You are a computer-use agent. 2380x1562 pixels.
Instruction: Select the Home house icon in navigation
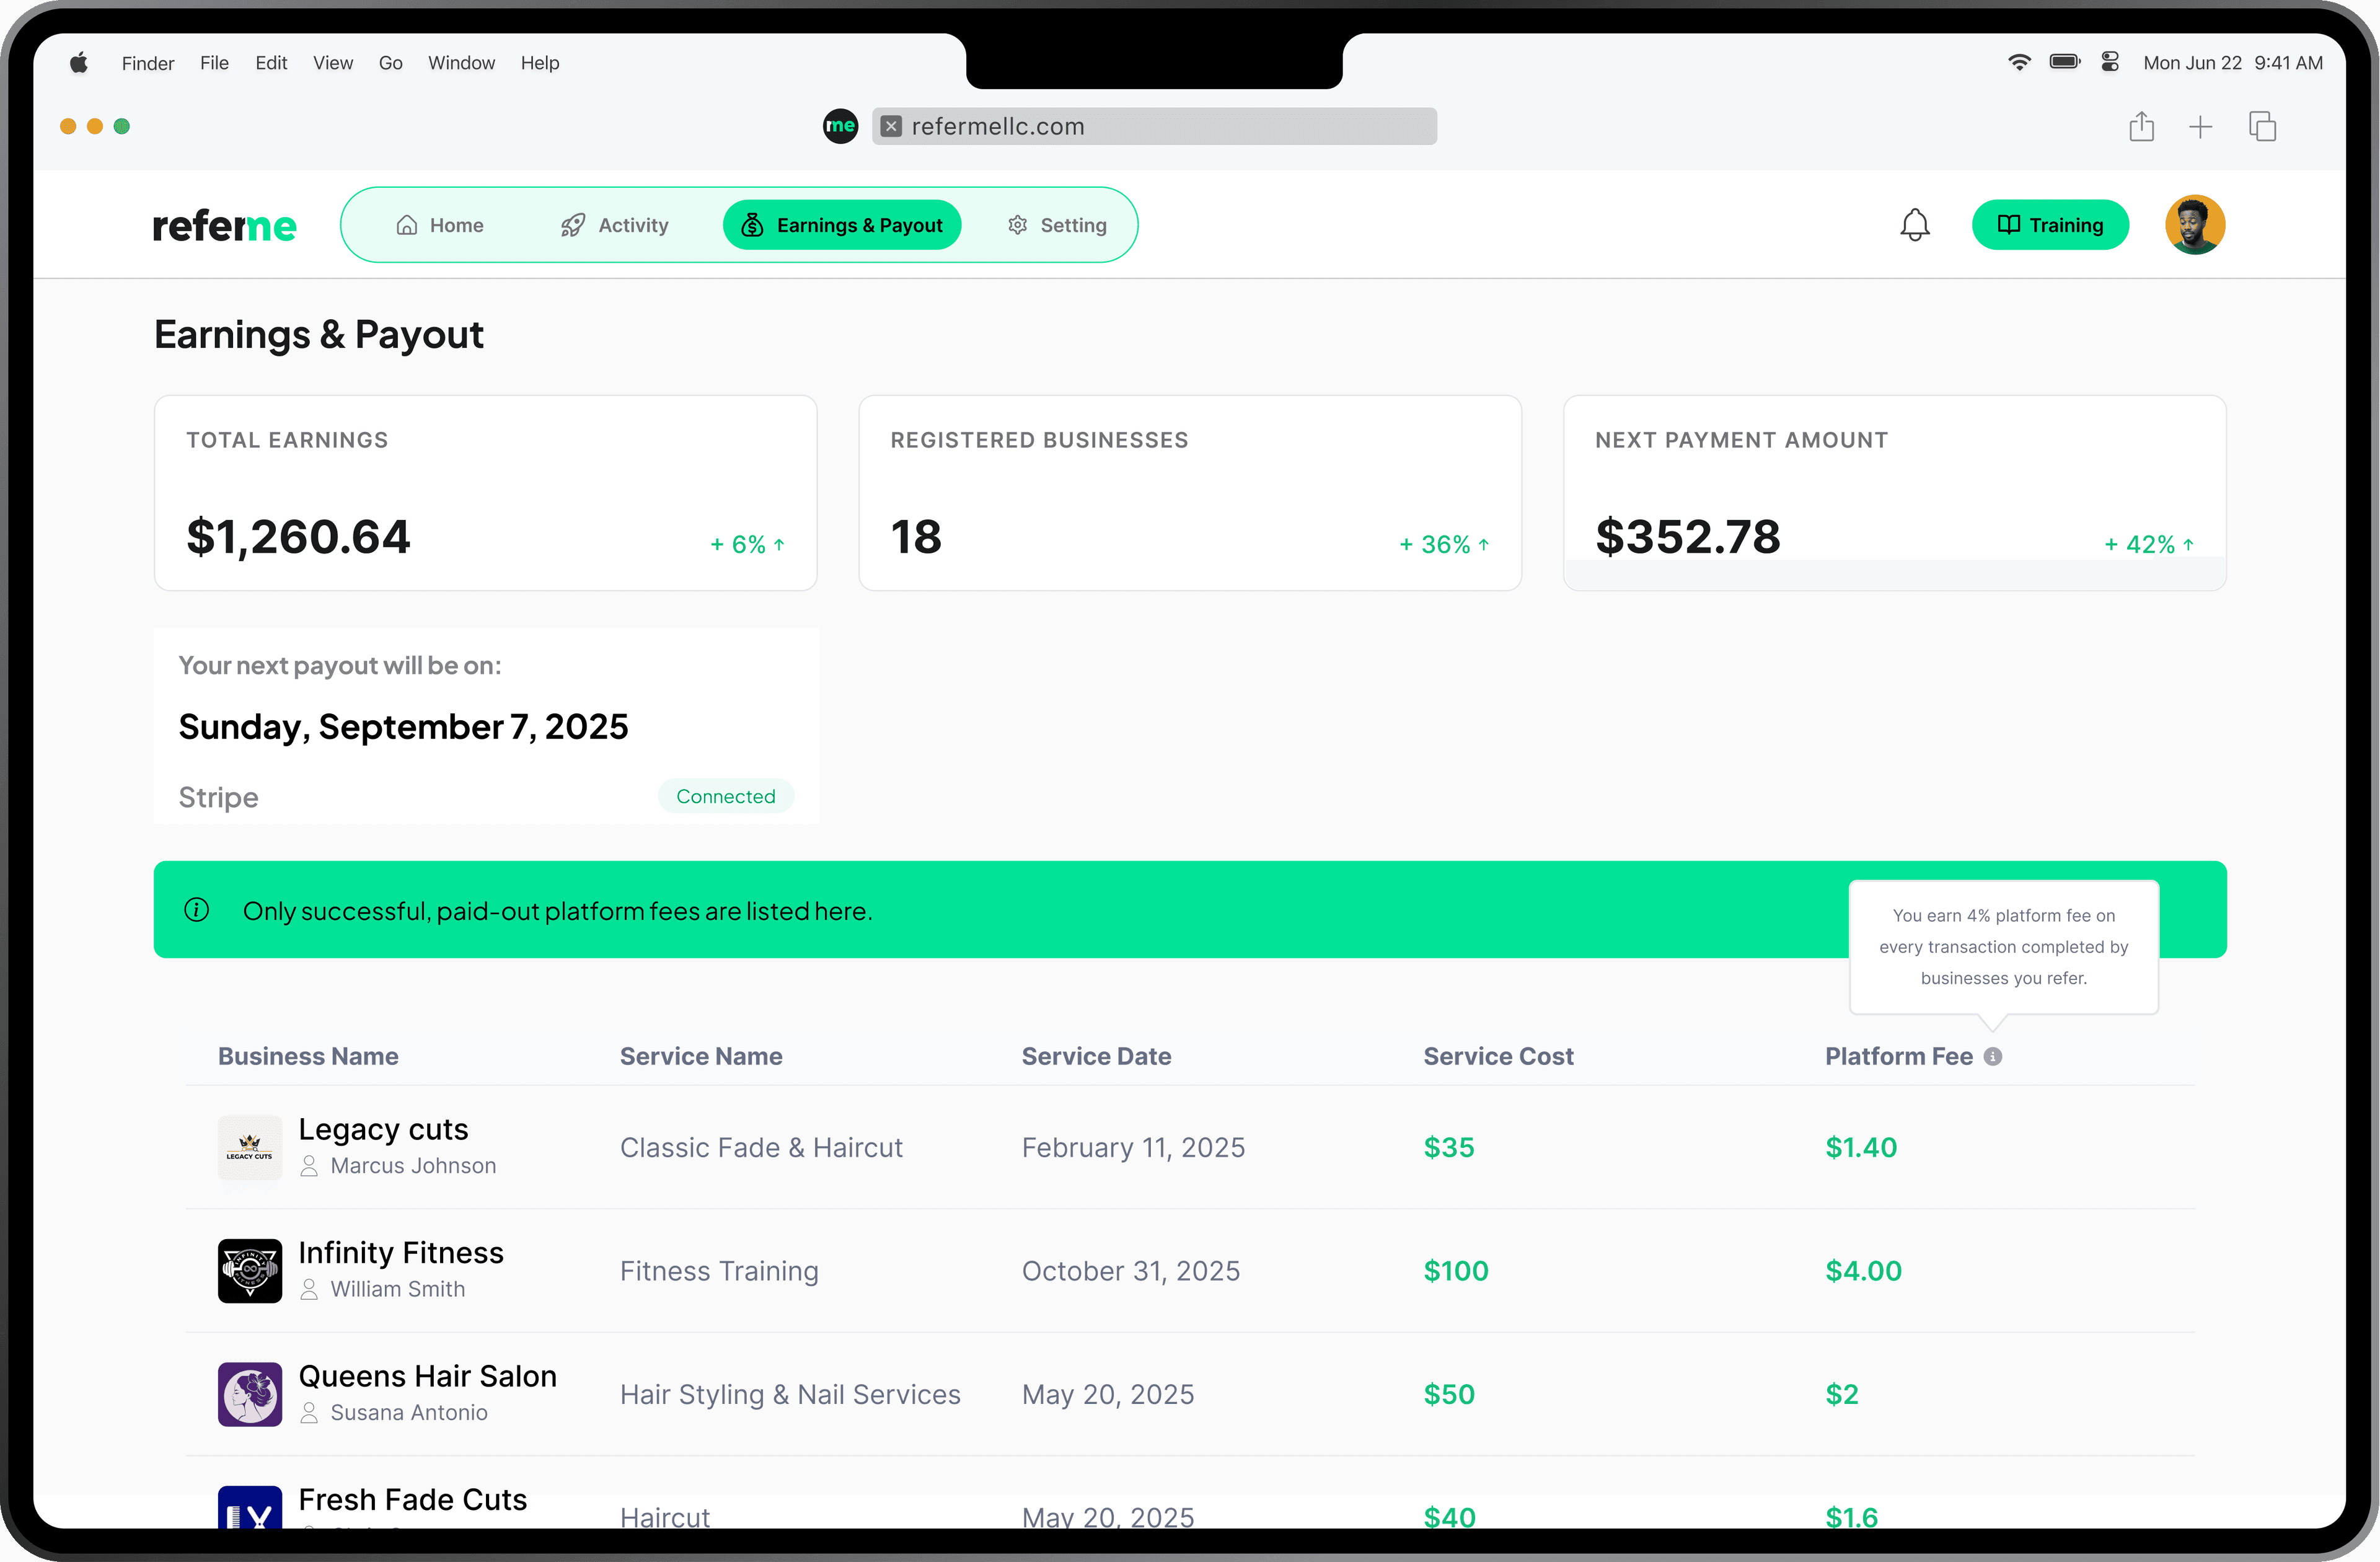point(406,224)
